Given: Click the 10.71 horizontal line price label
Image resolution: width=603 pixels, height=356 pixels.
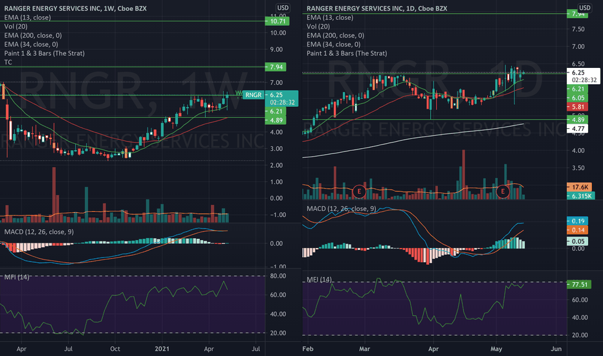Looking at the screenshot, I should [x=278, y=21].
